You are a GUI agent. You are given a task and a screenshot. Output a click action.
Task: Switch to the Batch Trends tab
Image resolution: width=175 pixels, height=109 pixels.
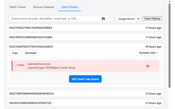[18, 7]
